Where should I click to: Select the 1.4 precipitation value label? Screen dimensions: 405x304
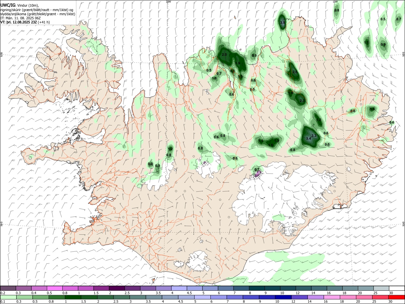coord(290,93)
